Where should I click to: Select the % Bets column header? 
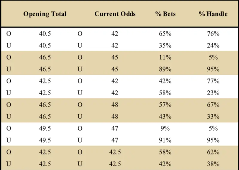point(165,14)
